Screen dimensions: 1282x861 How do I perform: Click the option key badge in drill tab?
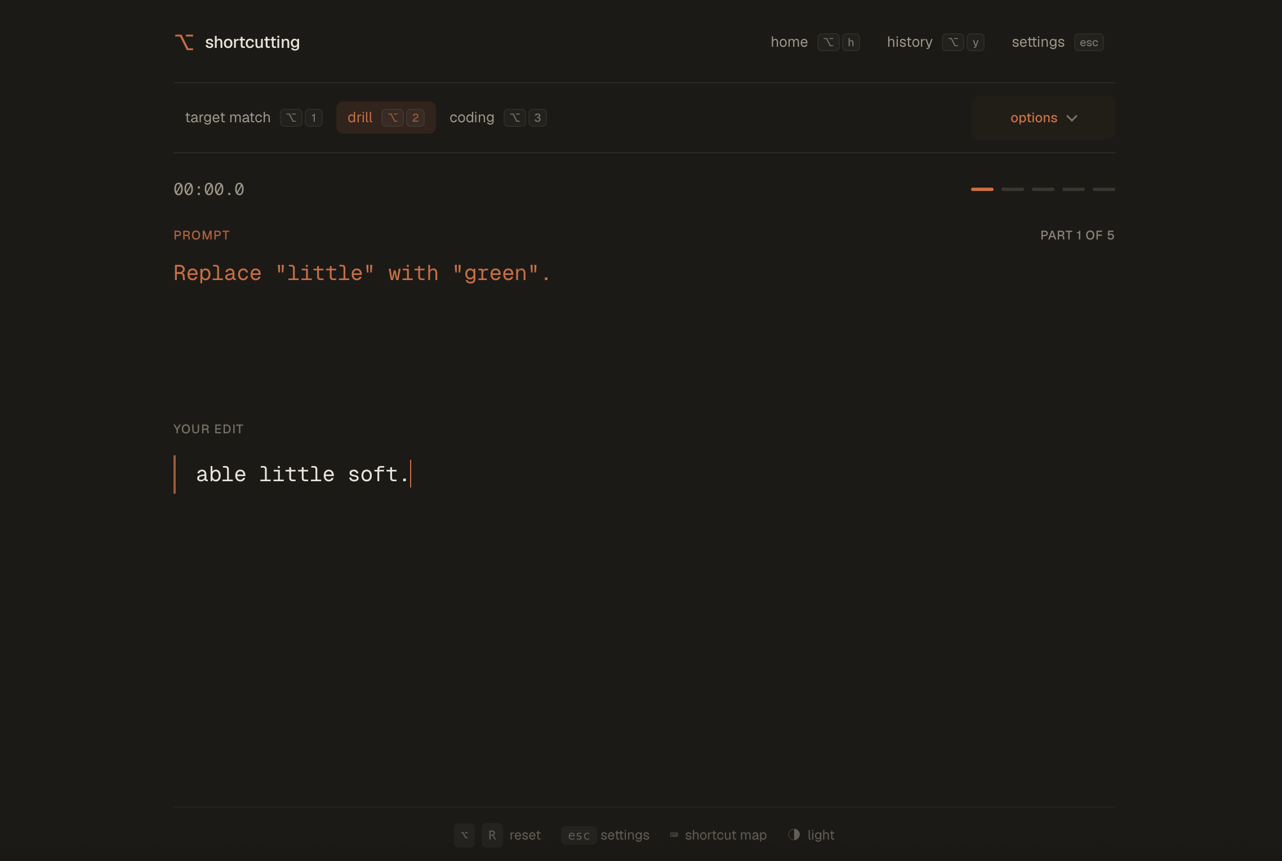393,118
